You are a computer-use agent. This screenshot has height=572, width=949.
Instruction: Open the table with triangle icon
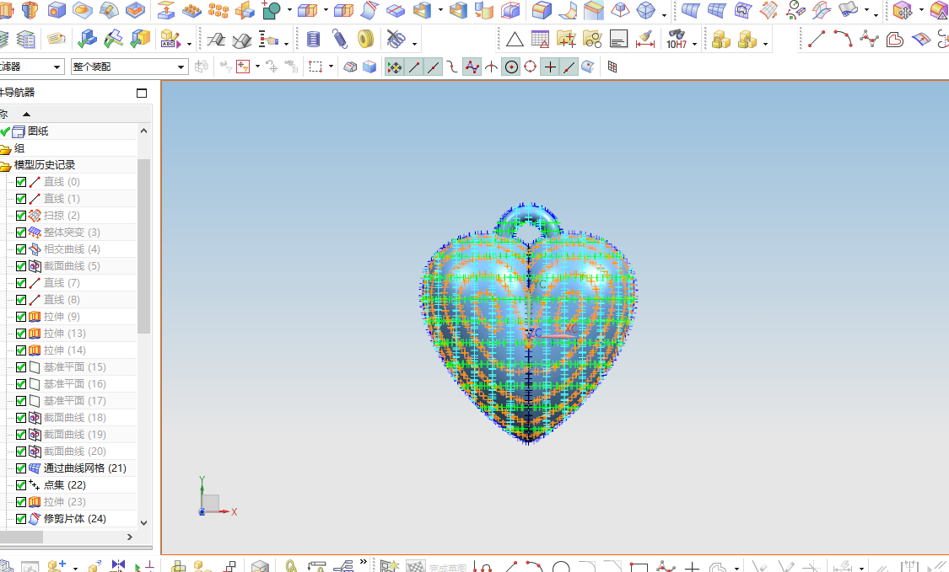[x=540, y=40]
